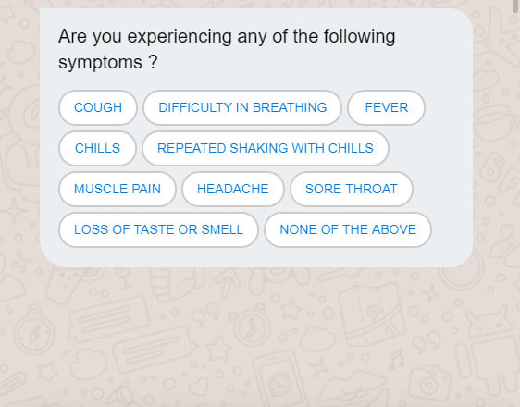Choose REPEATED SHAKING WITH CHILLS
Screen dimensions: 520x407
tap(266, 148)
